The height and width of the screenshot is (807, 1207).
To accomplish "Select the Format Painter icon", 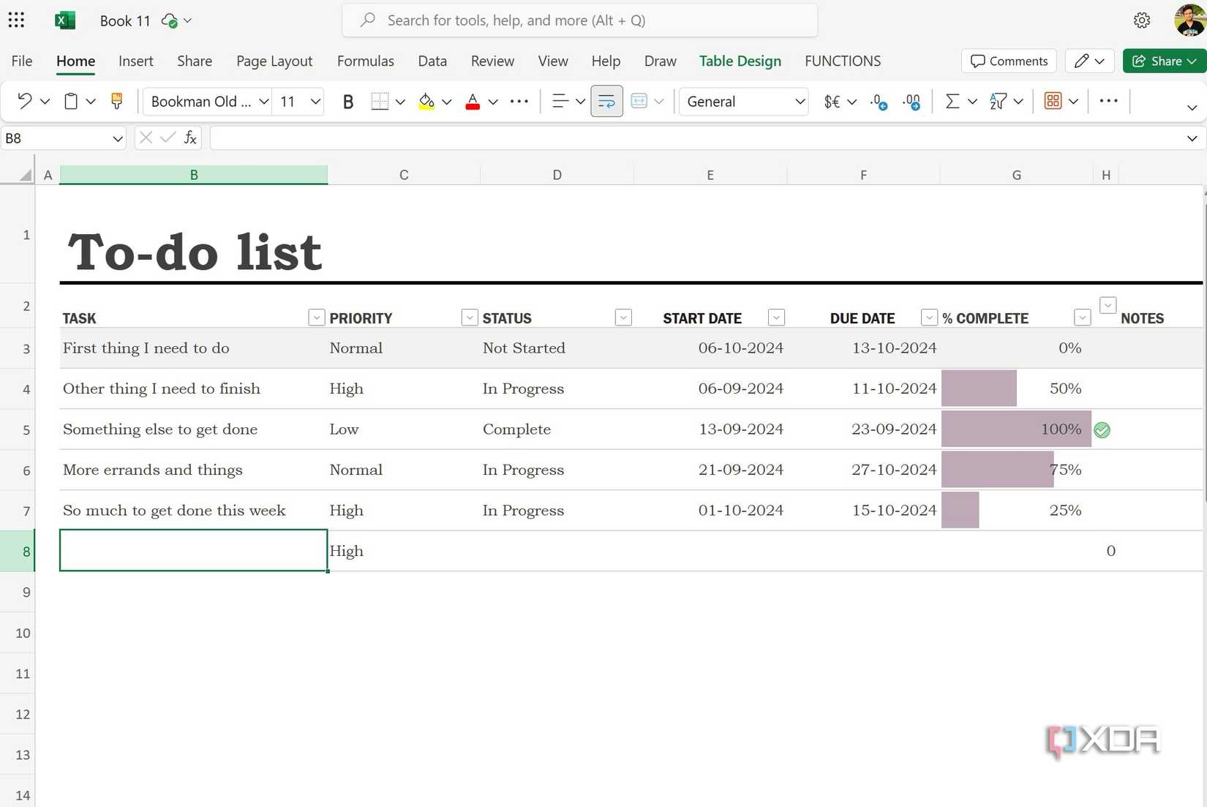I will [116, 101].
